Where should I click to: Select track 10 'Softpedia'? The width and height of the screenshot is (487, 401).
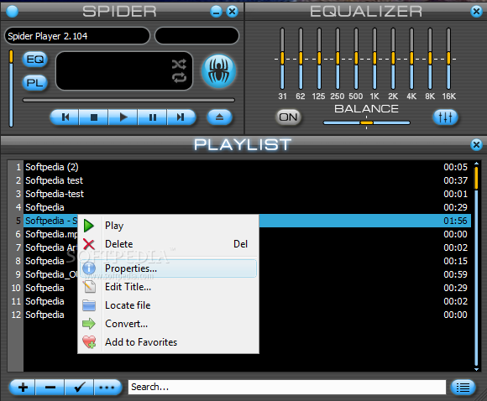click(x=45, y=288)
